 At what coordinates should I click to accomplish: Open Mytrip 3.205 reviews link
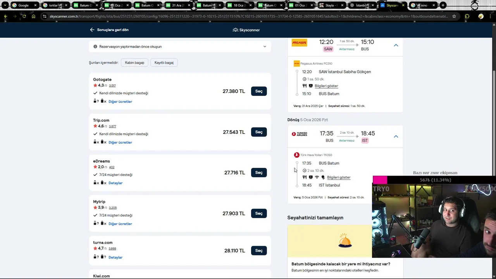tap(113, 208)
